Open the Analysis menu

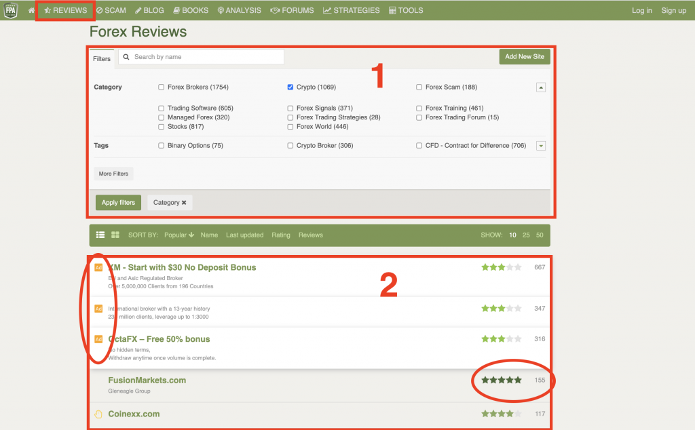[240, 10]
